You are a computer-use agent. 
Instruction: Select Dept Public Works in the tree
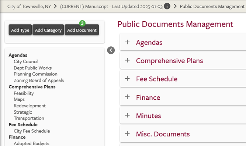point(32,68)
